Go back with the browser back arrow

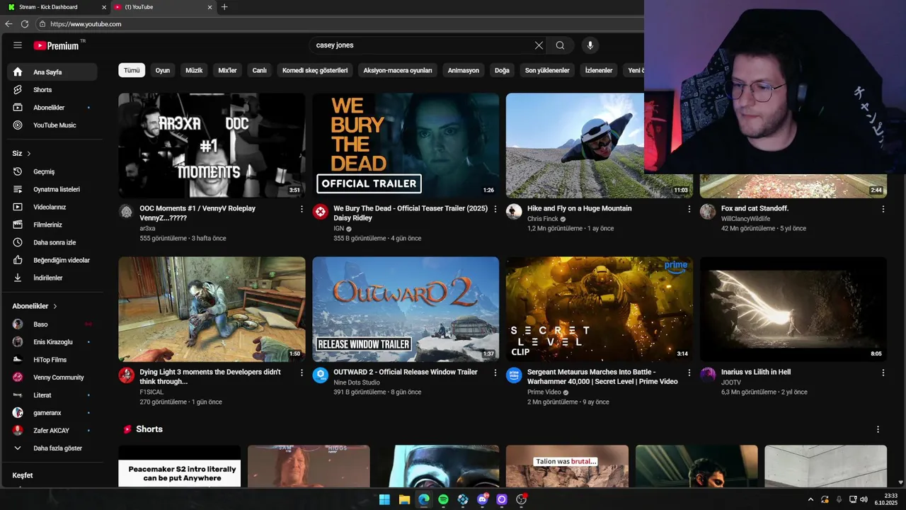8,24
